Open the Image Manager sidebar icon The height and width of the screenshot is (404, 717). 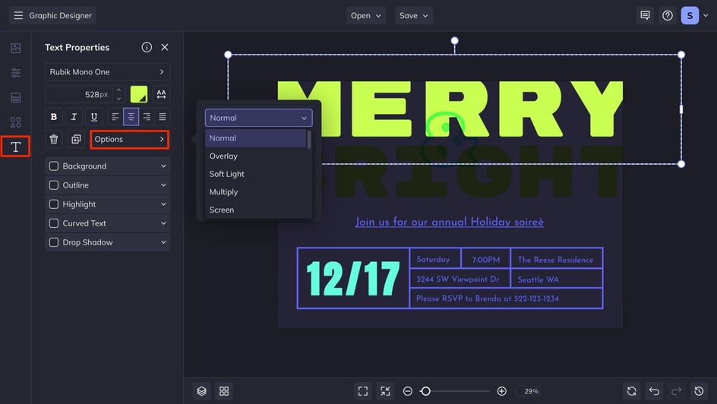pos(15,48)
